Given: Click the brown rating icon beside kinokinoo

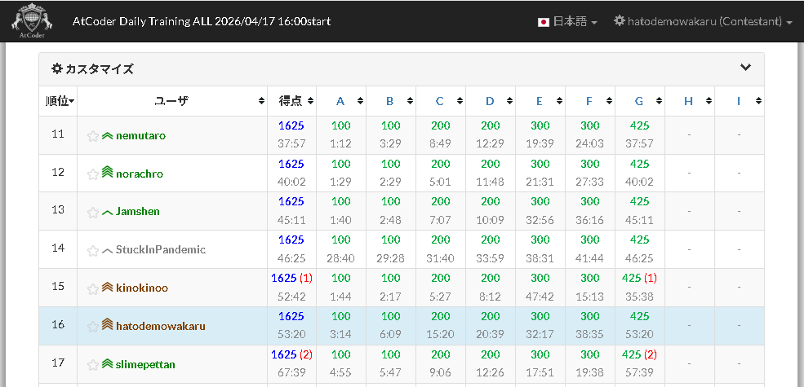Looking at the screenshot, I should click(x=108, y=287).
